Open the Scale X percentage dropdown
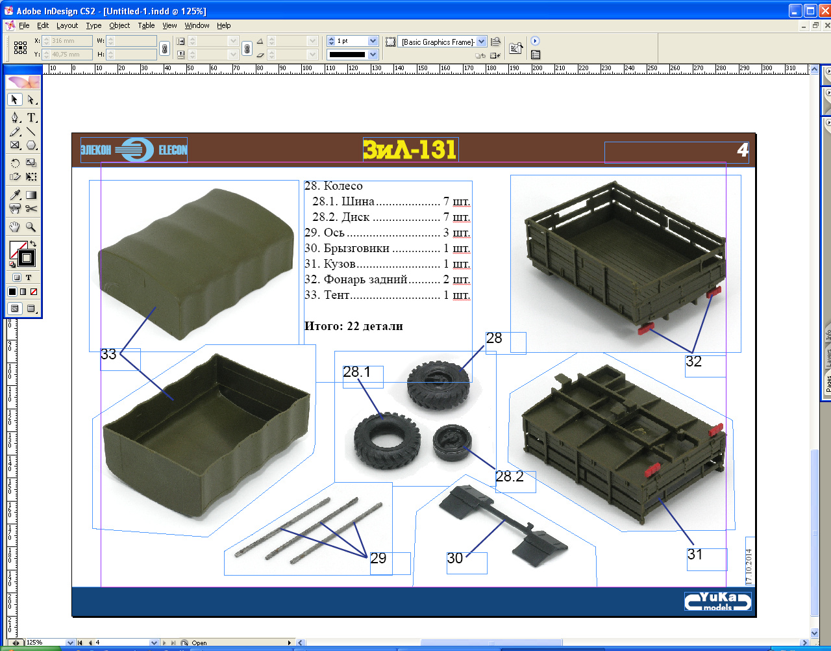The width and height of the screenshot is (831, 651). click(233, 41)
